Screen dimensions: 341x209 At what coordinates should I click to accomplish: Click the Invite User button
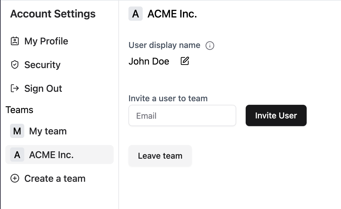coord(276,115)
